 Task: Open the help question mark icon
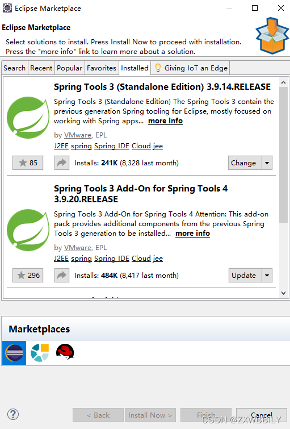tap(13, 414)
